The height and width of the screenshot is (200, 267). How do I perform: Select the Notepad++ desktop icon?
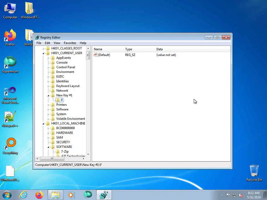10,119
